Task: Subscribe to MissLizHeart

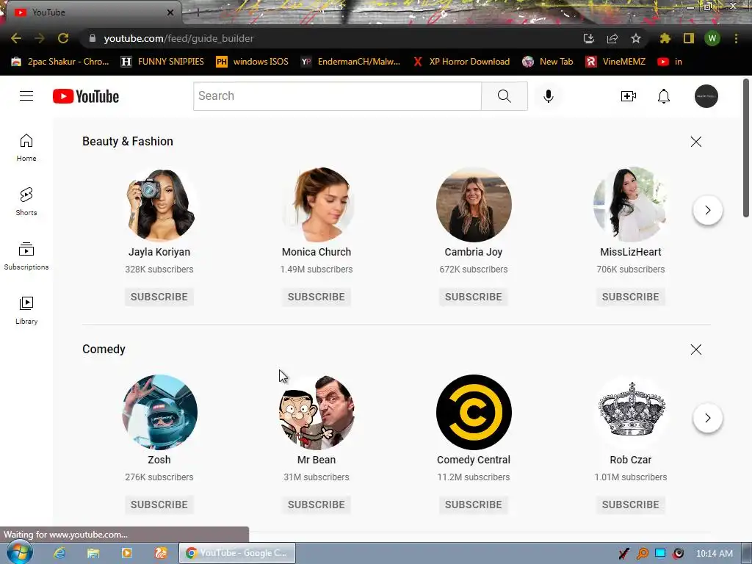Action: (631, 297)
